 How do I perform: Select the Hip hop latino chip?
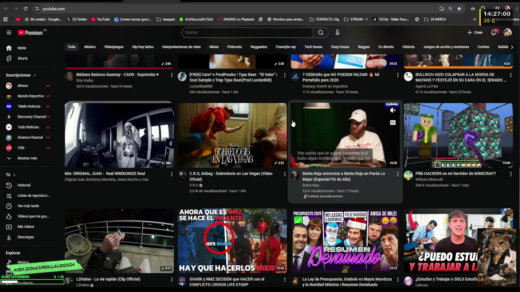(143, 47)
